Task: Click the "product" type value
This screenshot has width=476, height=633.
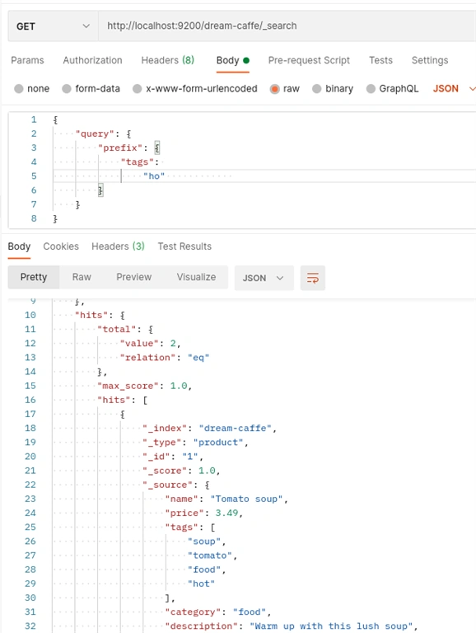Action: (x=218, y=443)
